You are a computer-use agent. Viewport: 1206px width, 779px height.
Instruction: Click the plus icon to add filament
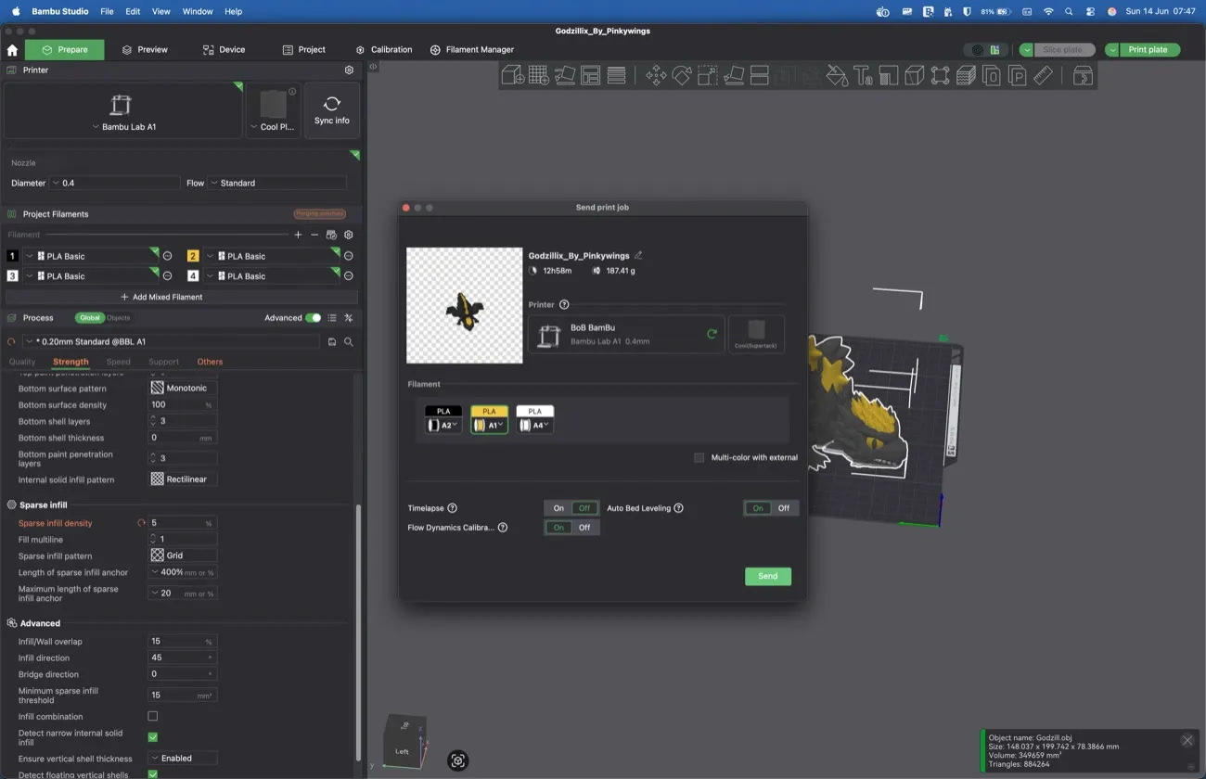[298, 235]
